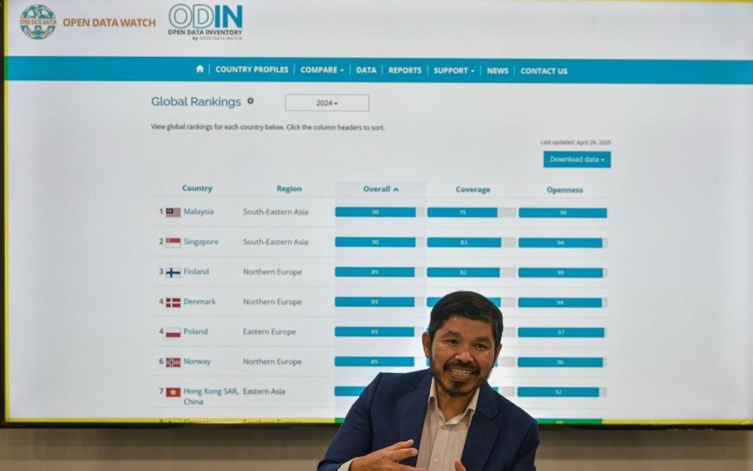This screenshot has height=471, width=753.
Task: Click Singapore's Coverage score bar (83)
Action: pyautogui.click(x=471, y=243)
